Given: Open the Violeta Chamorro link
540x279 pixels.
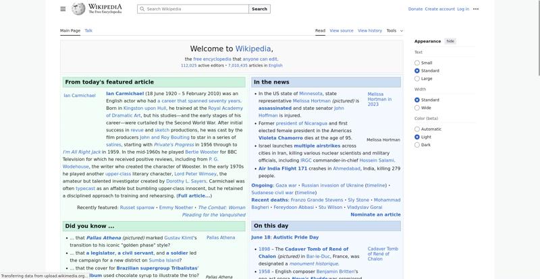Looking at the screenshot, I should tap(281, 138).
